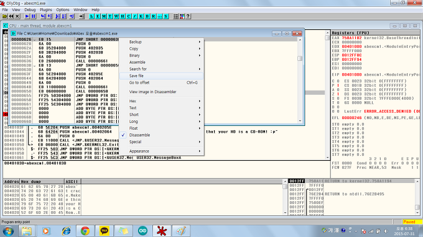423x237 pixels.
Task: Click the Hex dump column header
Action: pyautogui.click(x=42, y=182)
